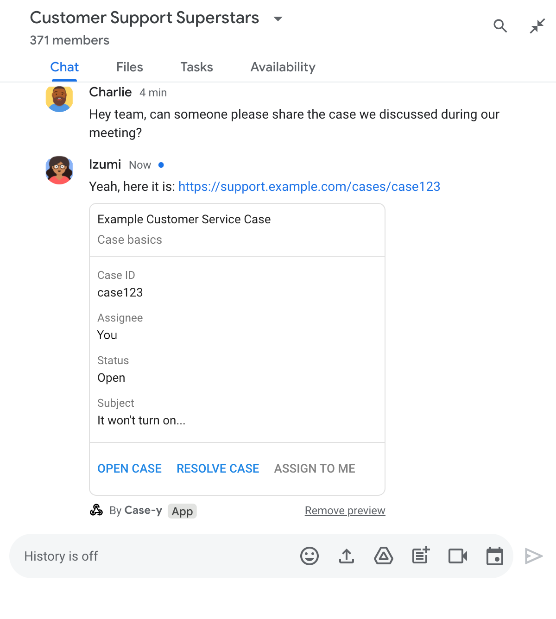Upload a file to the chat

point(347,556)
